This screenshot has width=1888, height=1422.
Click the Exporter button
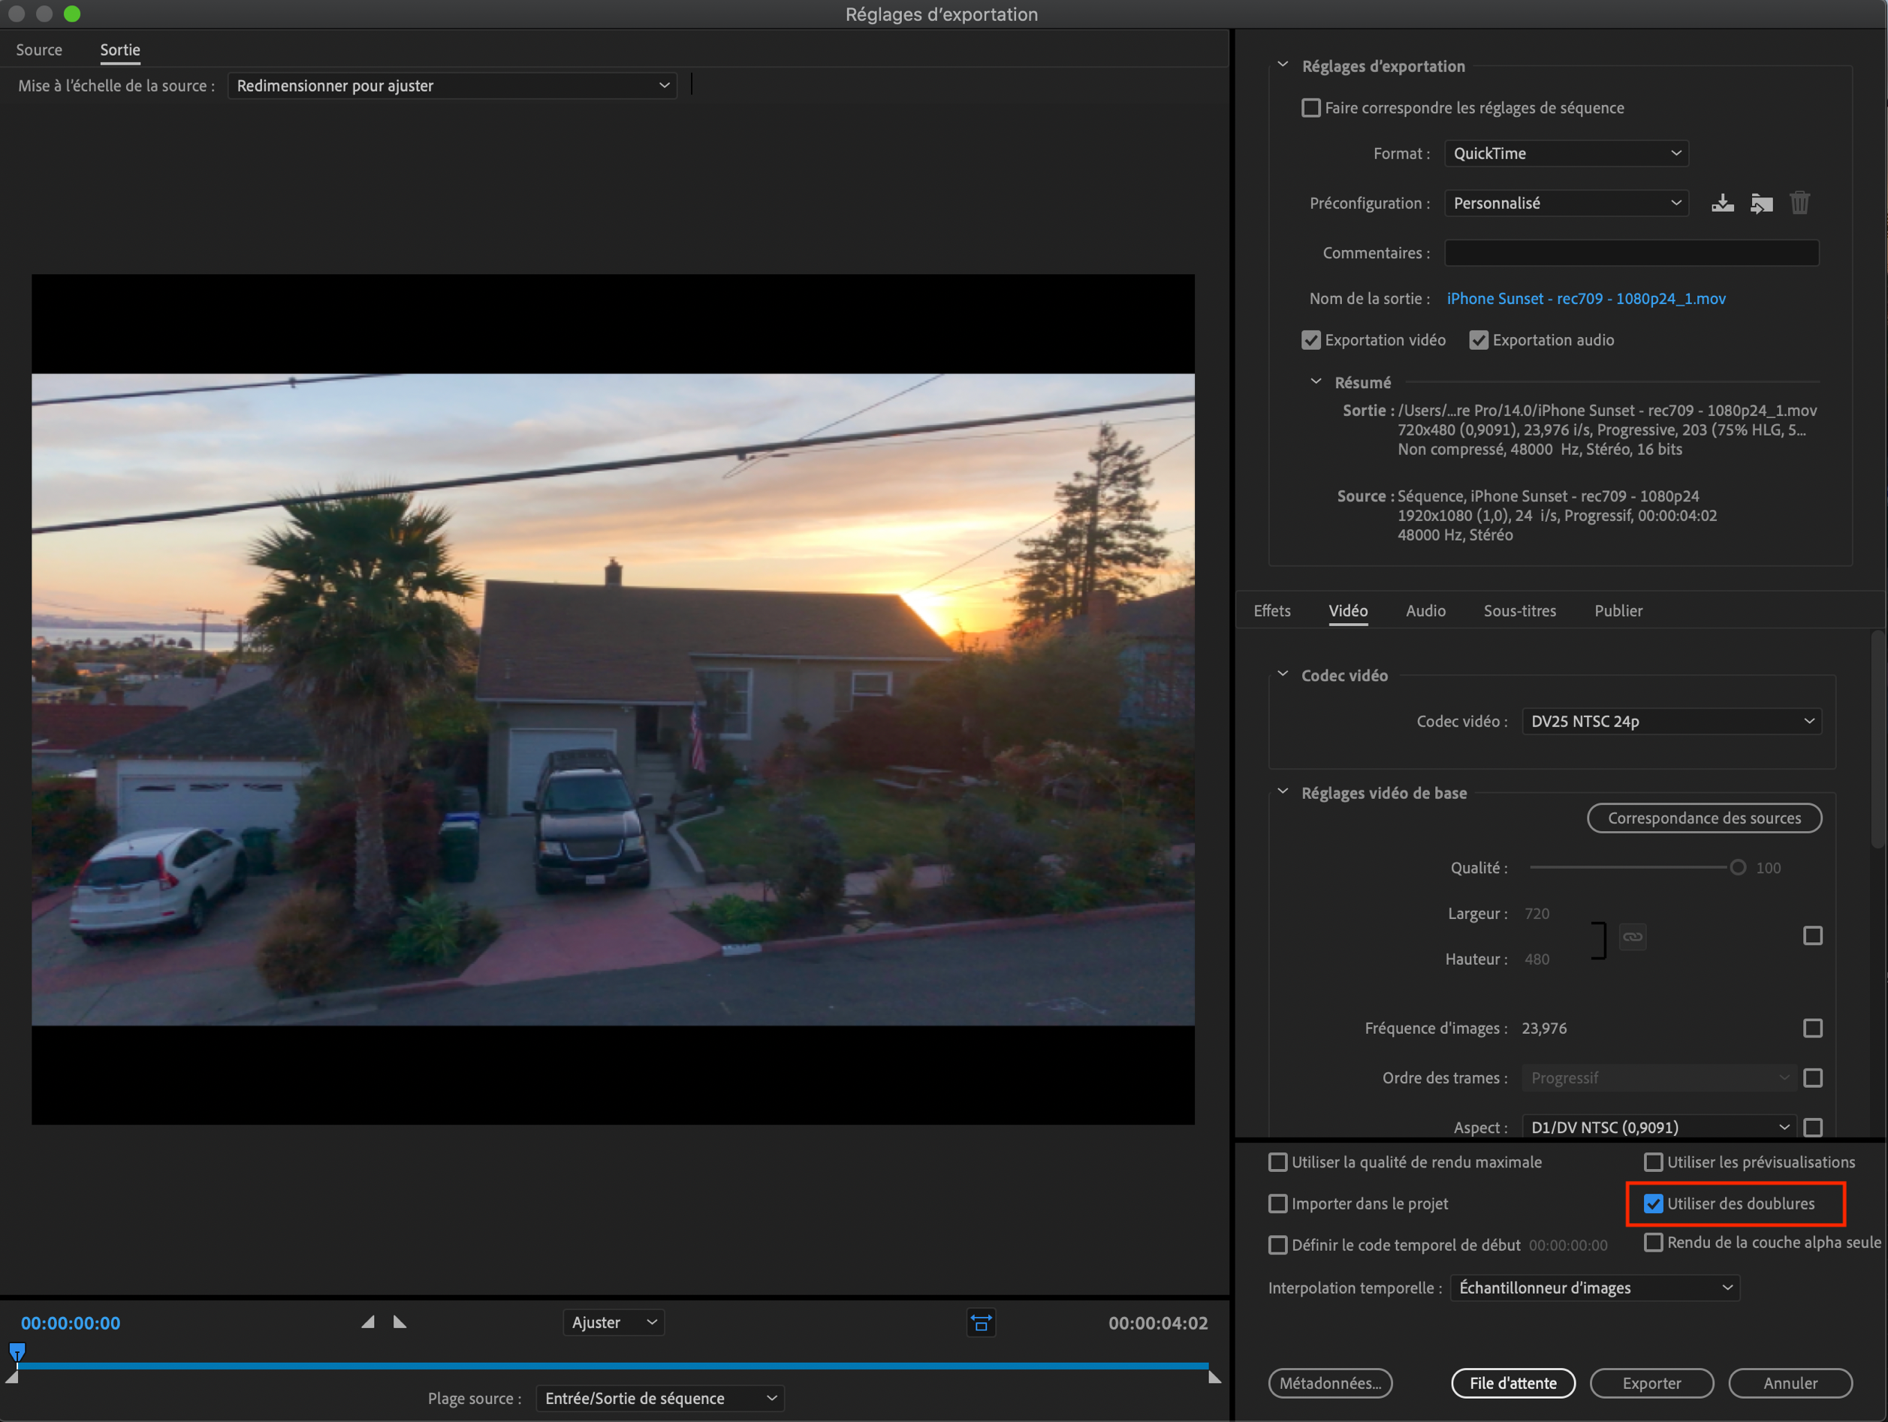(x=1651, y=1383)
